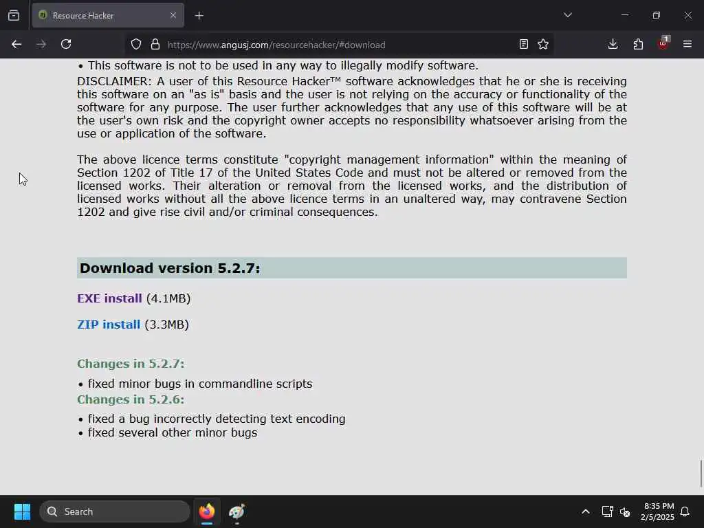Click the "(3.3MB)" size text
Image resolution: width=704 pixels, height=528 pixels.
pyautogui.click(x=166, y=324)
